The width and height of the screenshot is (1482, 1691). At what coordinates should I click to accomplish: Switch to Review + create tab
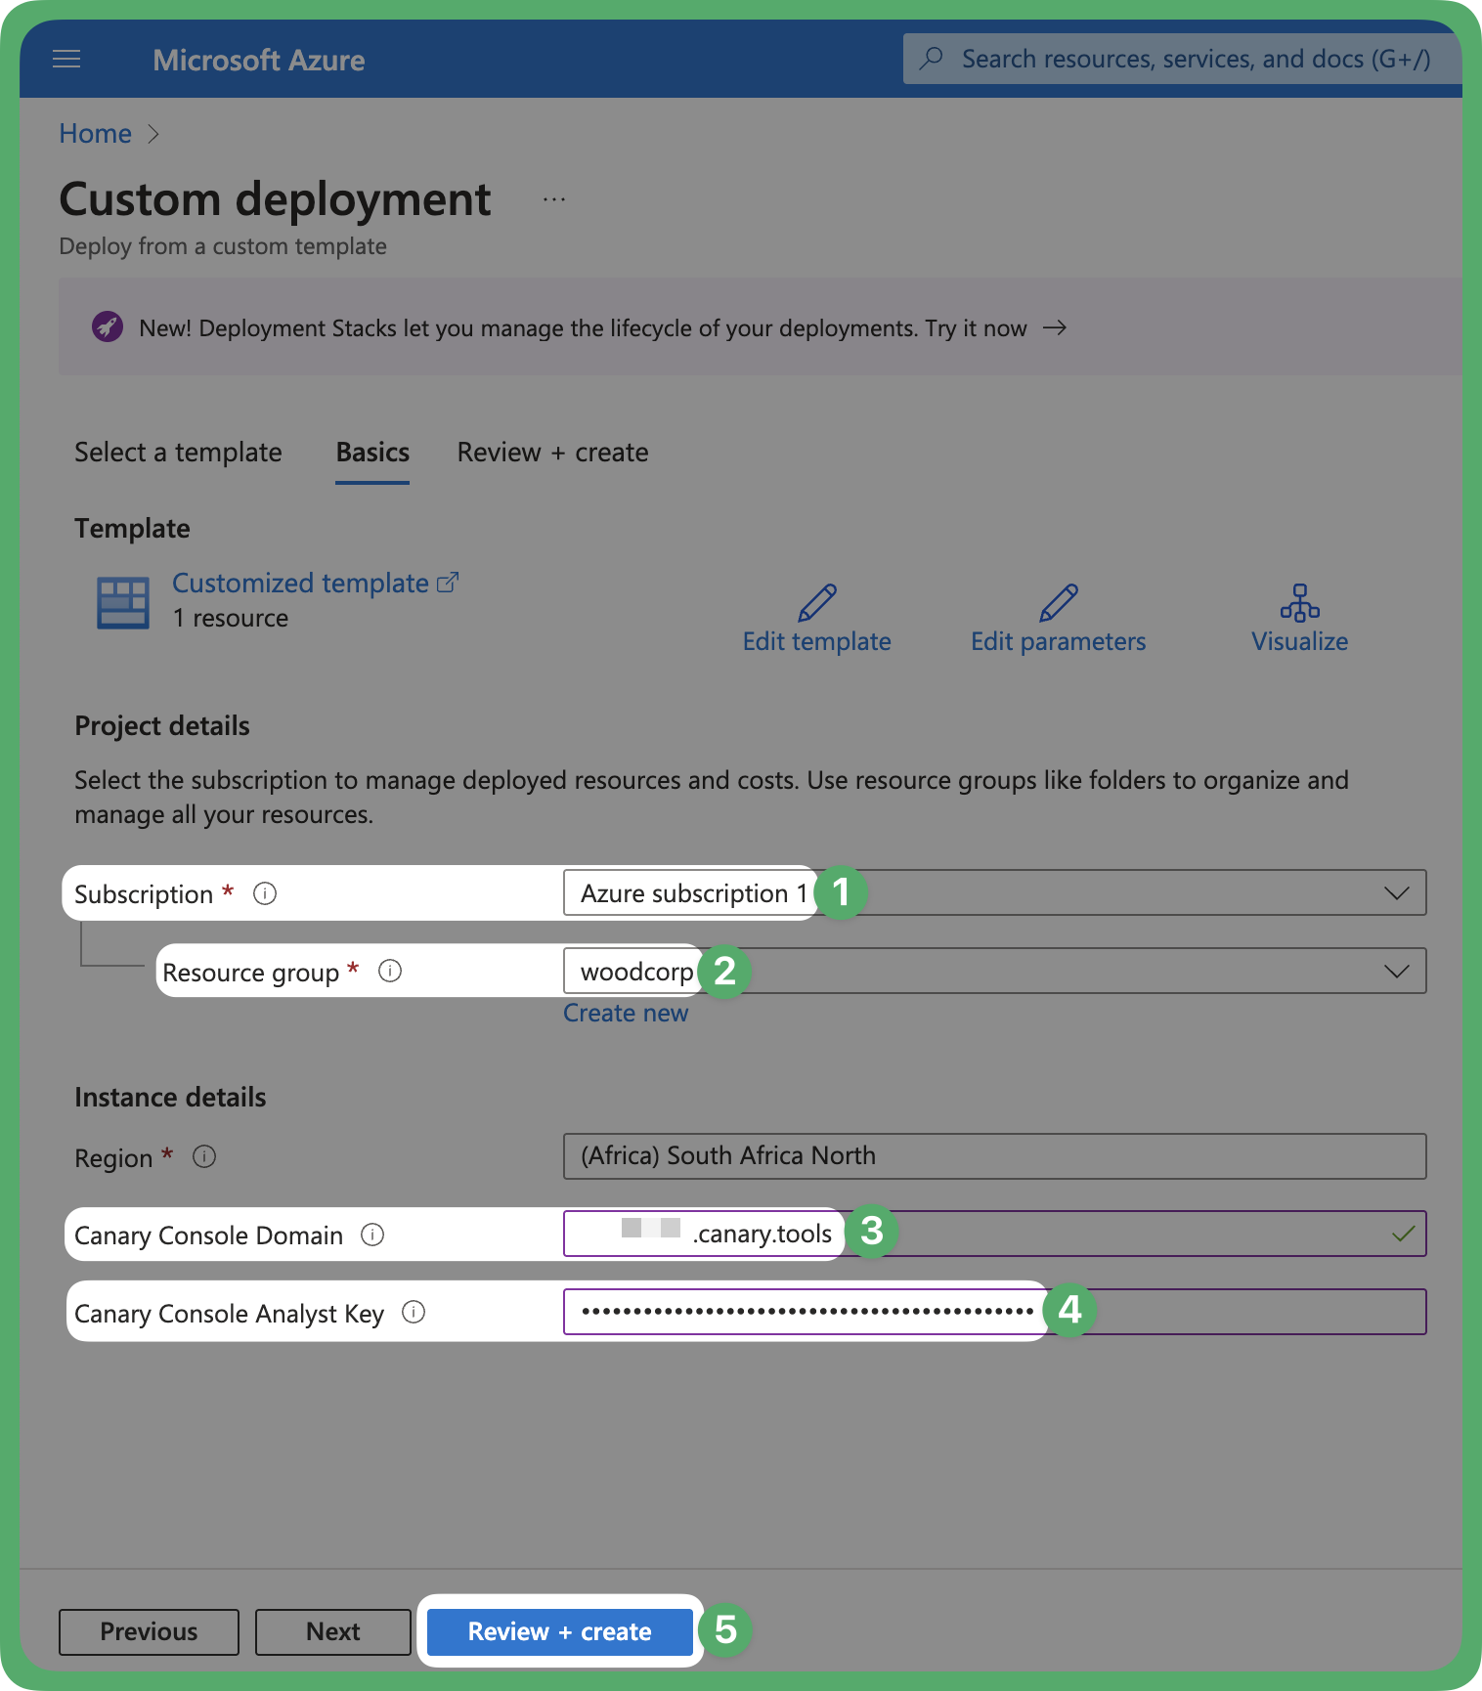pyautogui.click(x=552, y=453)
